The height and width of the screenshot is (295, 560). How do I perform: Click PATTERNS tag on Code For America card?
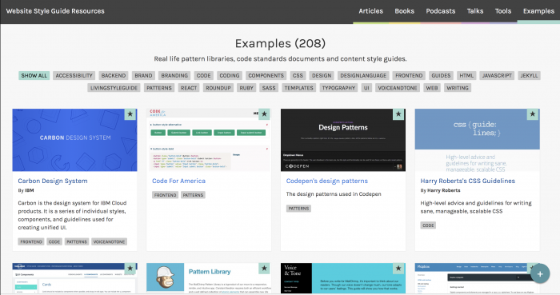coord(193,195)
